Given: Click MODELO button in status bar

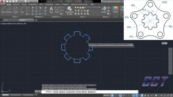Looking at the screenshot, I should (x=107, y=95).
